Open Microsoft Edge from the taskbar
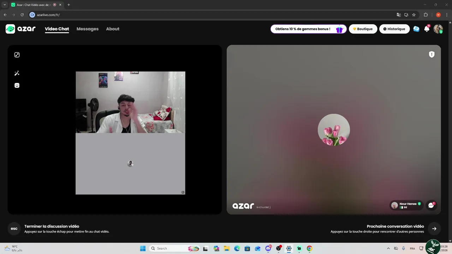The image size is (452, 254). tap(237, 248)
